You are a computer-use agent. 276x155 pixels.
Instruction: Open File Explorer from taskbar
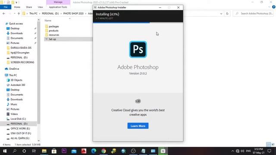pos(44,151)
